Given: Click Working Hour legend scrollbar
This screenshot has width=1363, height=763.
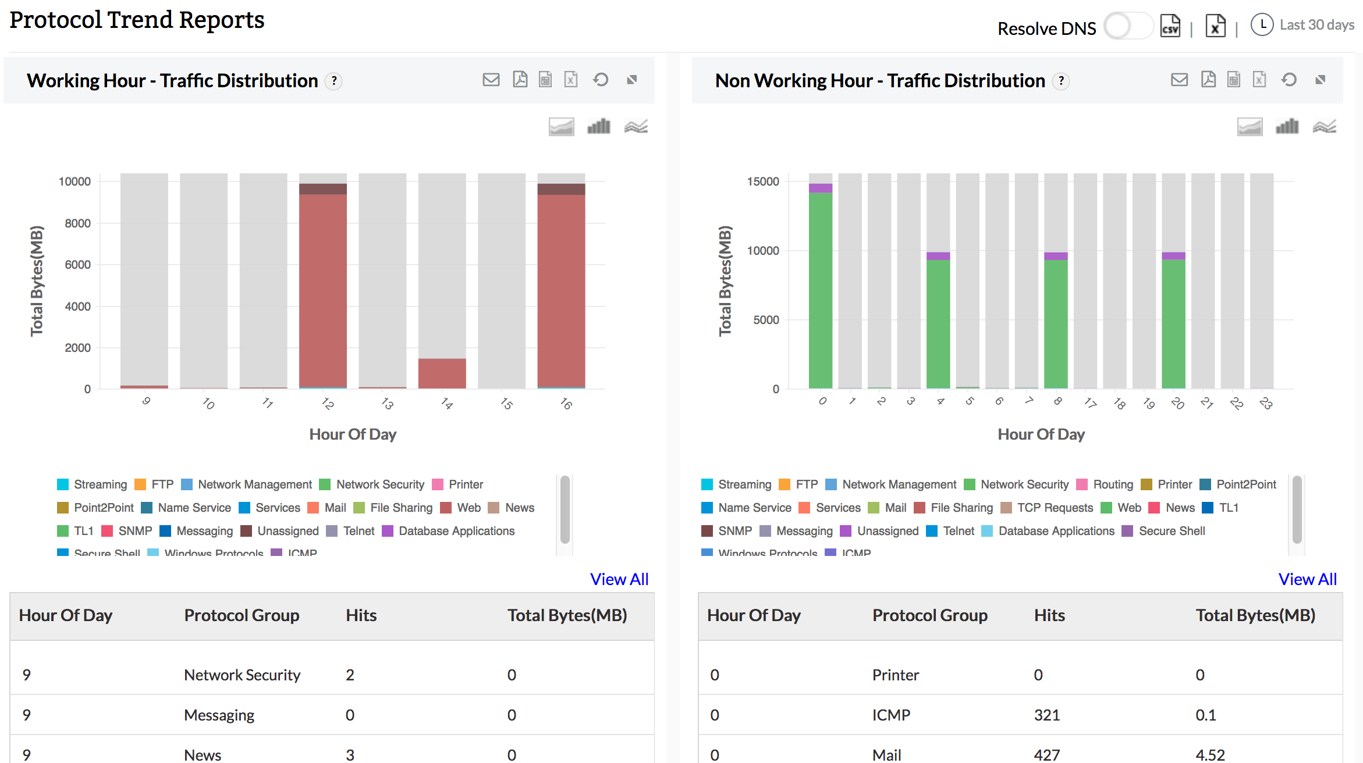Looking at the screenshot, I should click(565, 509).
